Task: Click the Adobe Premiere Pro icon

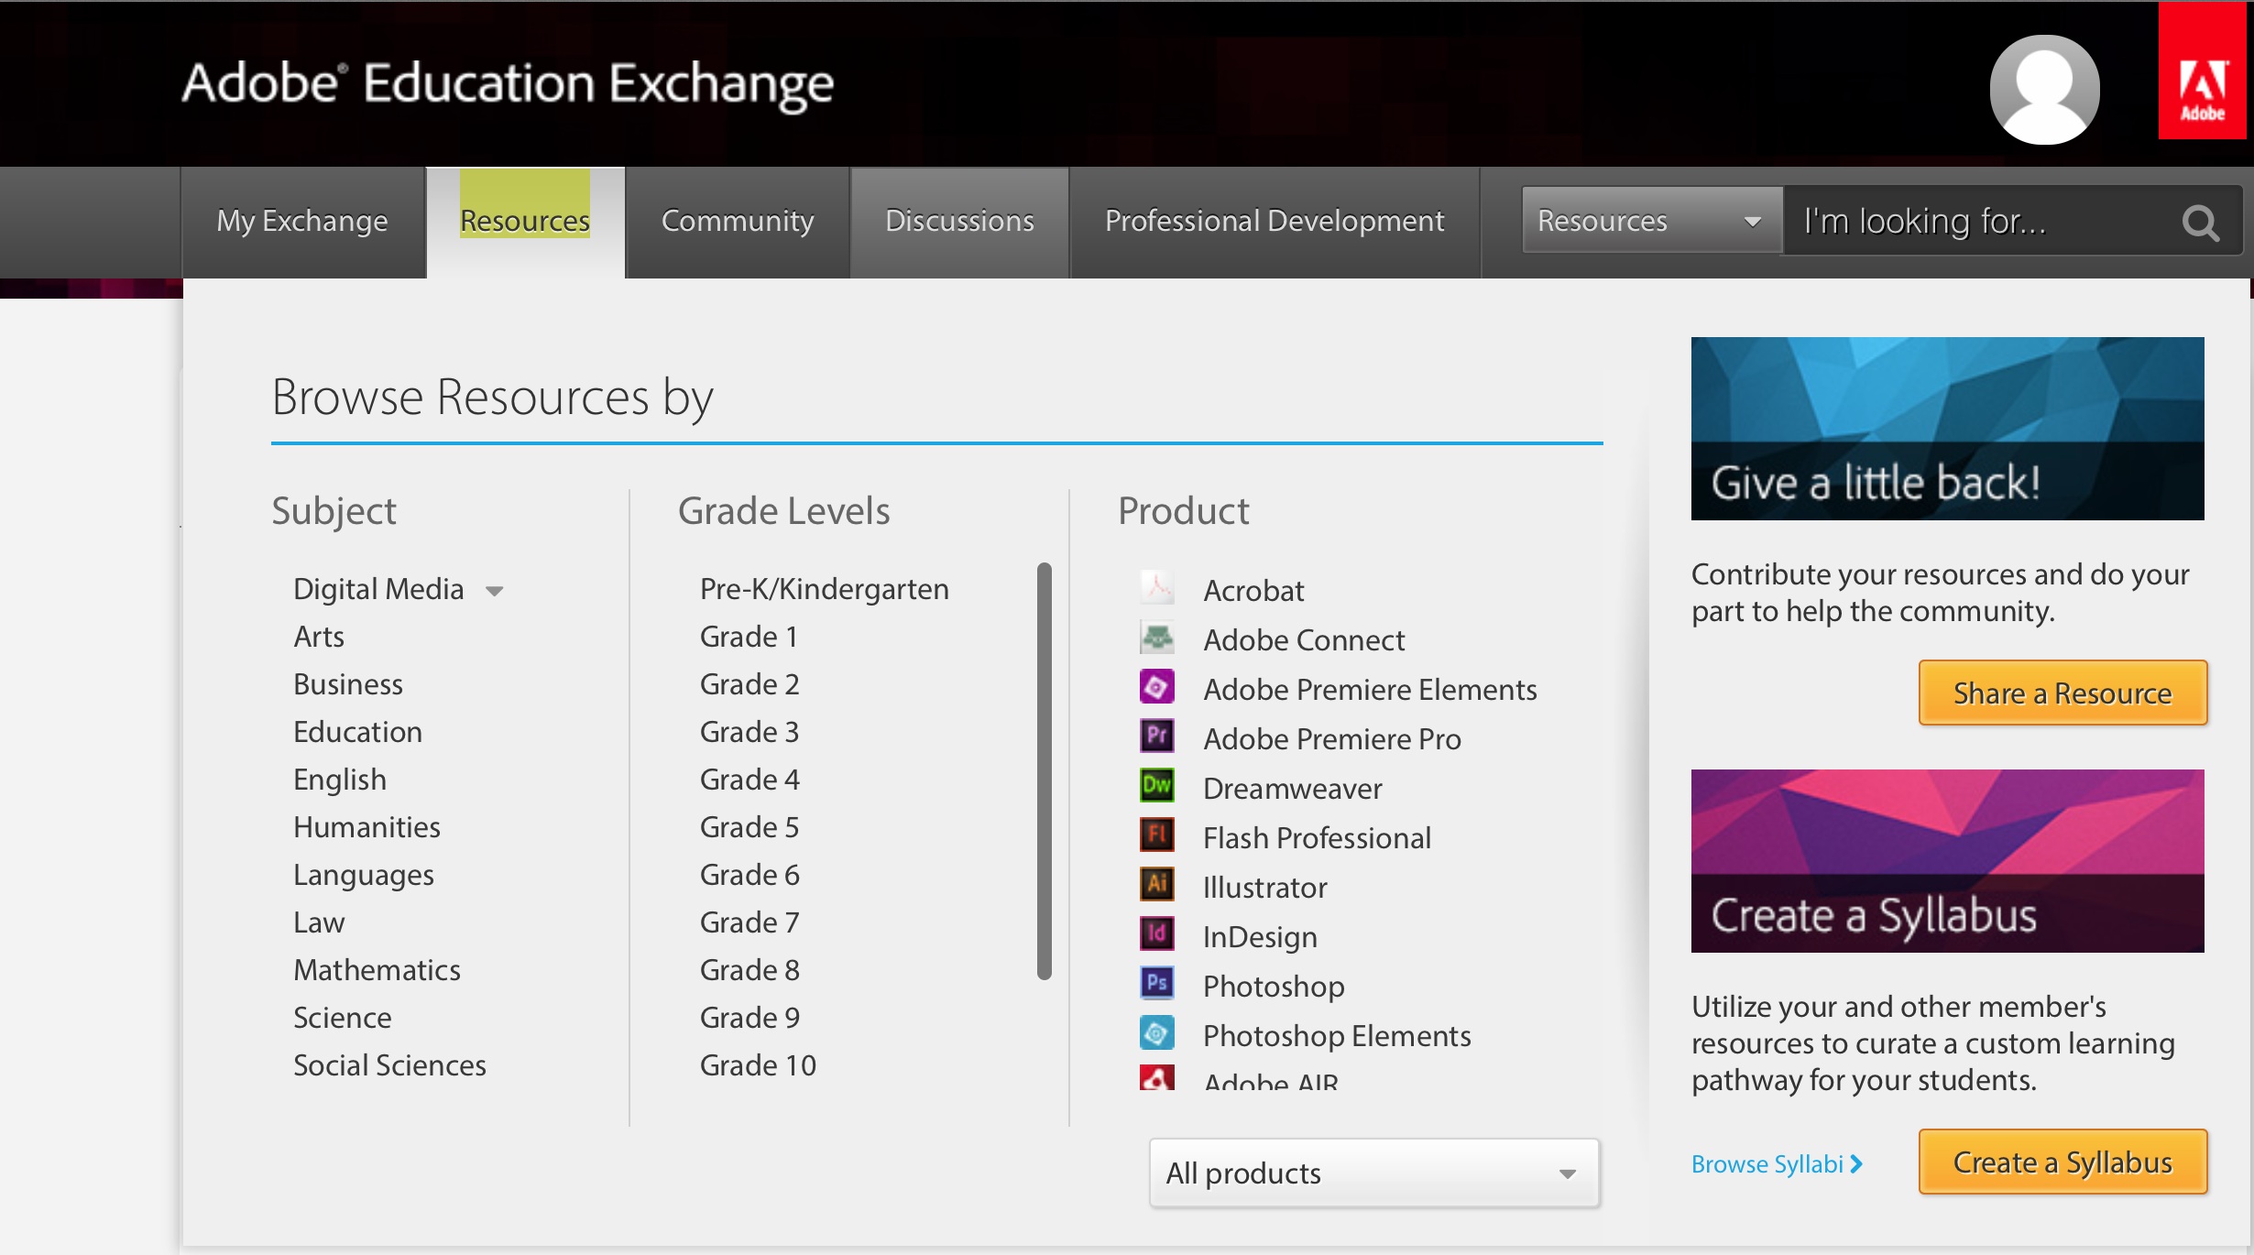Action: pos(1156,737)
